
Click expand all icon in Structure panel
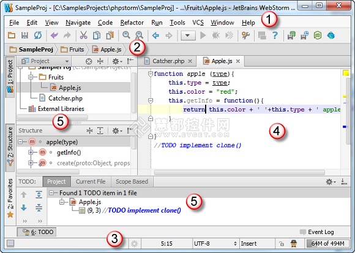[x=100, y=130]
